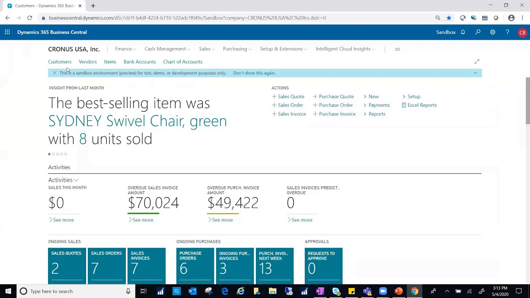Viewport: 530px width, 298px height.
Task: Open a new browser tab with plus
Action: (93, 6)
